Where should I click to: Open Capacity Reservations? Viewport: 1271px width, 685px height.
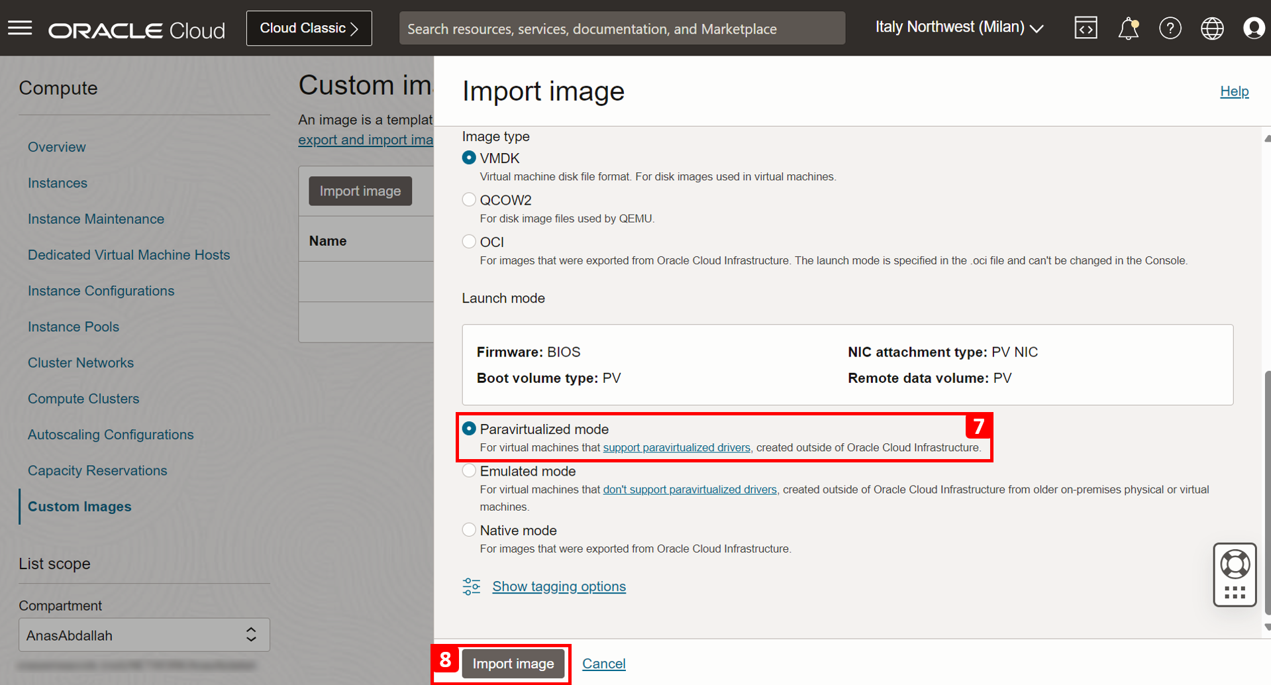point(97,470)
